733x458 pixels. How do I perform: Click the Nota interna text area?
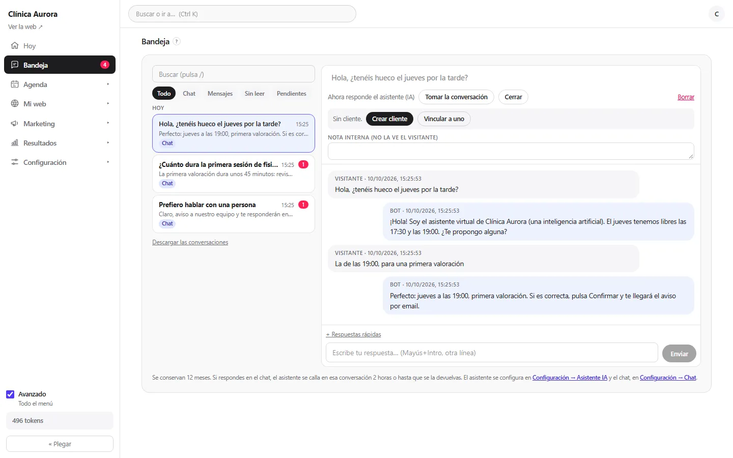tap(511, 151)
